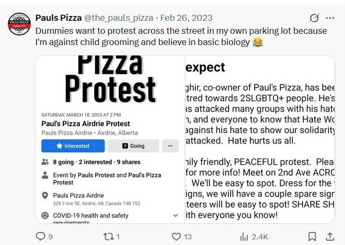The image size is (345, 245).
Task: Click the reply speech bubble icon
Action: pos(40,237)
